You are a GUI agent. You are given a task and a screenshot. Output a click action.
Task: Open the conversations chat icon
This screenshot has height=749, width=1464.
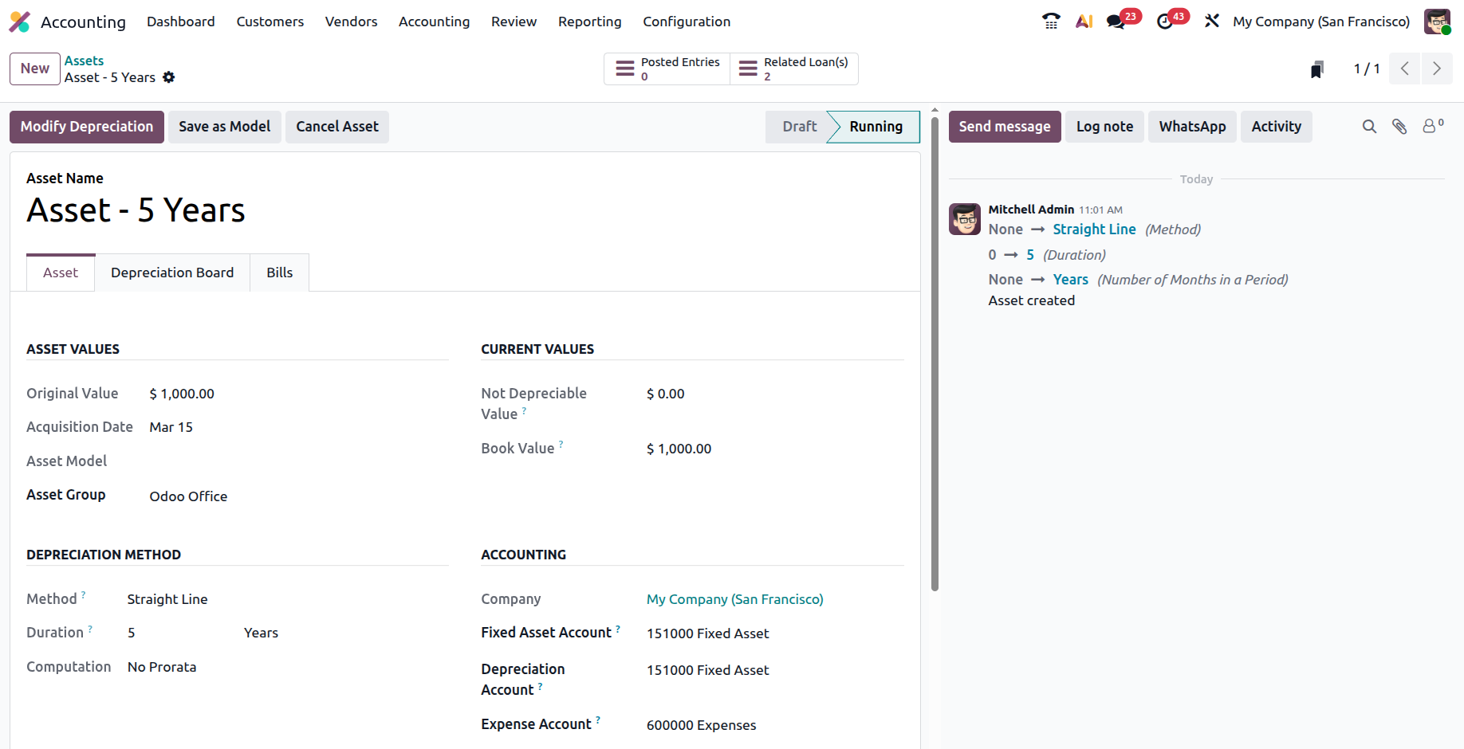tap(1116, 22)
